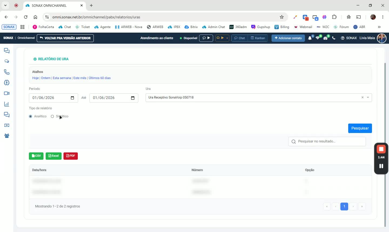
Task: Show hidden bookmarks overflow chevron
Action: [379, 27]
